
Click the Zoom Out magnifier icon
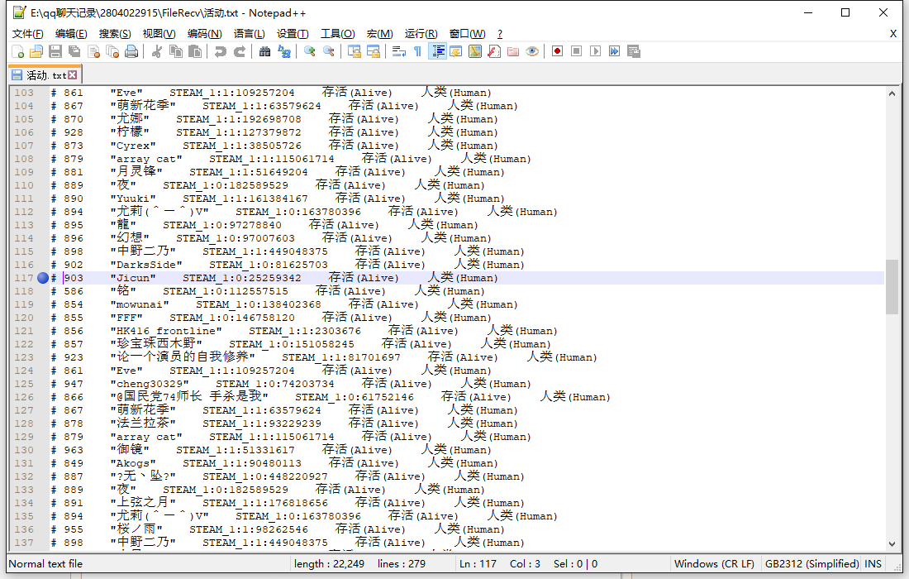(329, 51)
